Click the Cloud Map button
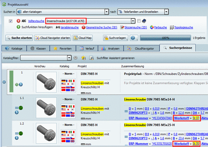 pos(83,38)
